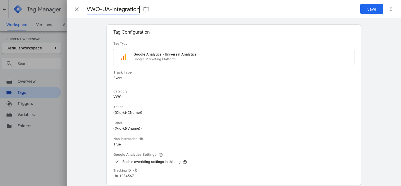Open Folders in the sidebar
Viewport: 401px width, 186px height.
point(30,126)
